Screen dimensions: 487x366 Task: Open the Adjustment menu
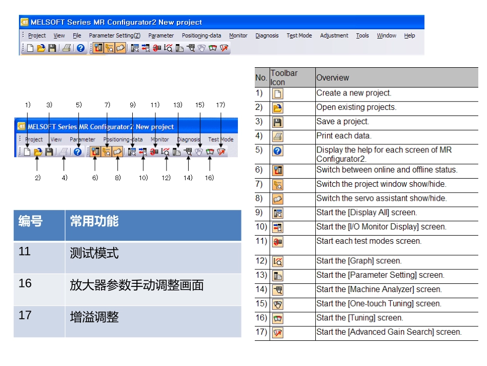click(334, 36)
